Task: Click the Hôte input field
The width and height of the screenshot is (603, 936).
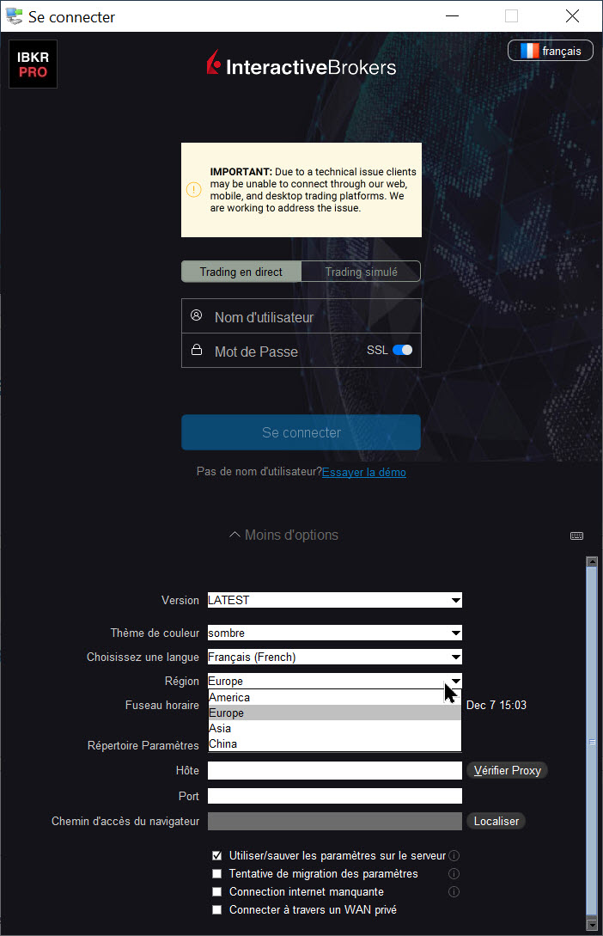Action: coord(335,771)
